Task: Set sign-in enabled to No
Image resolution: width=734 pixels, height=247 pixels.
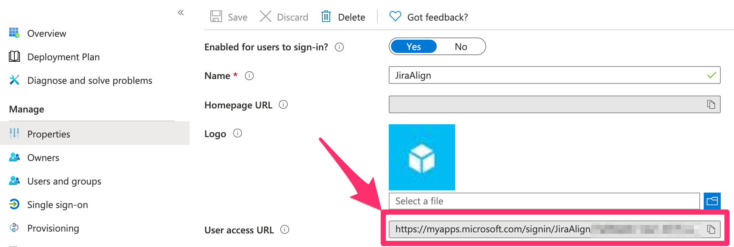Action: [461, 47]
